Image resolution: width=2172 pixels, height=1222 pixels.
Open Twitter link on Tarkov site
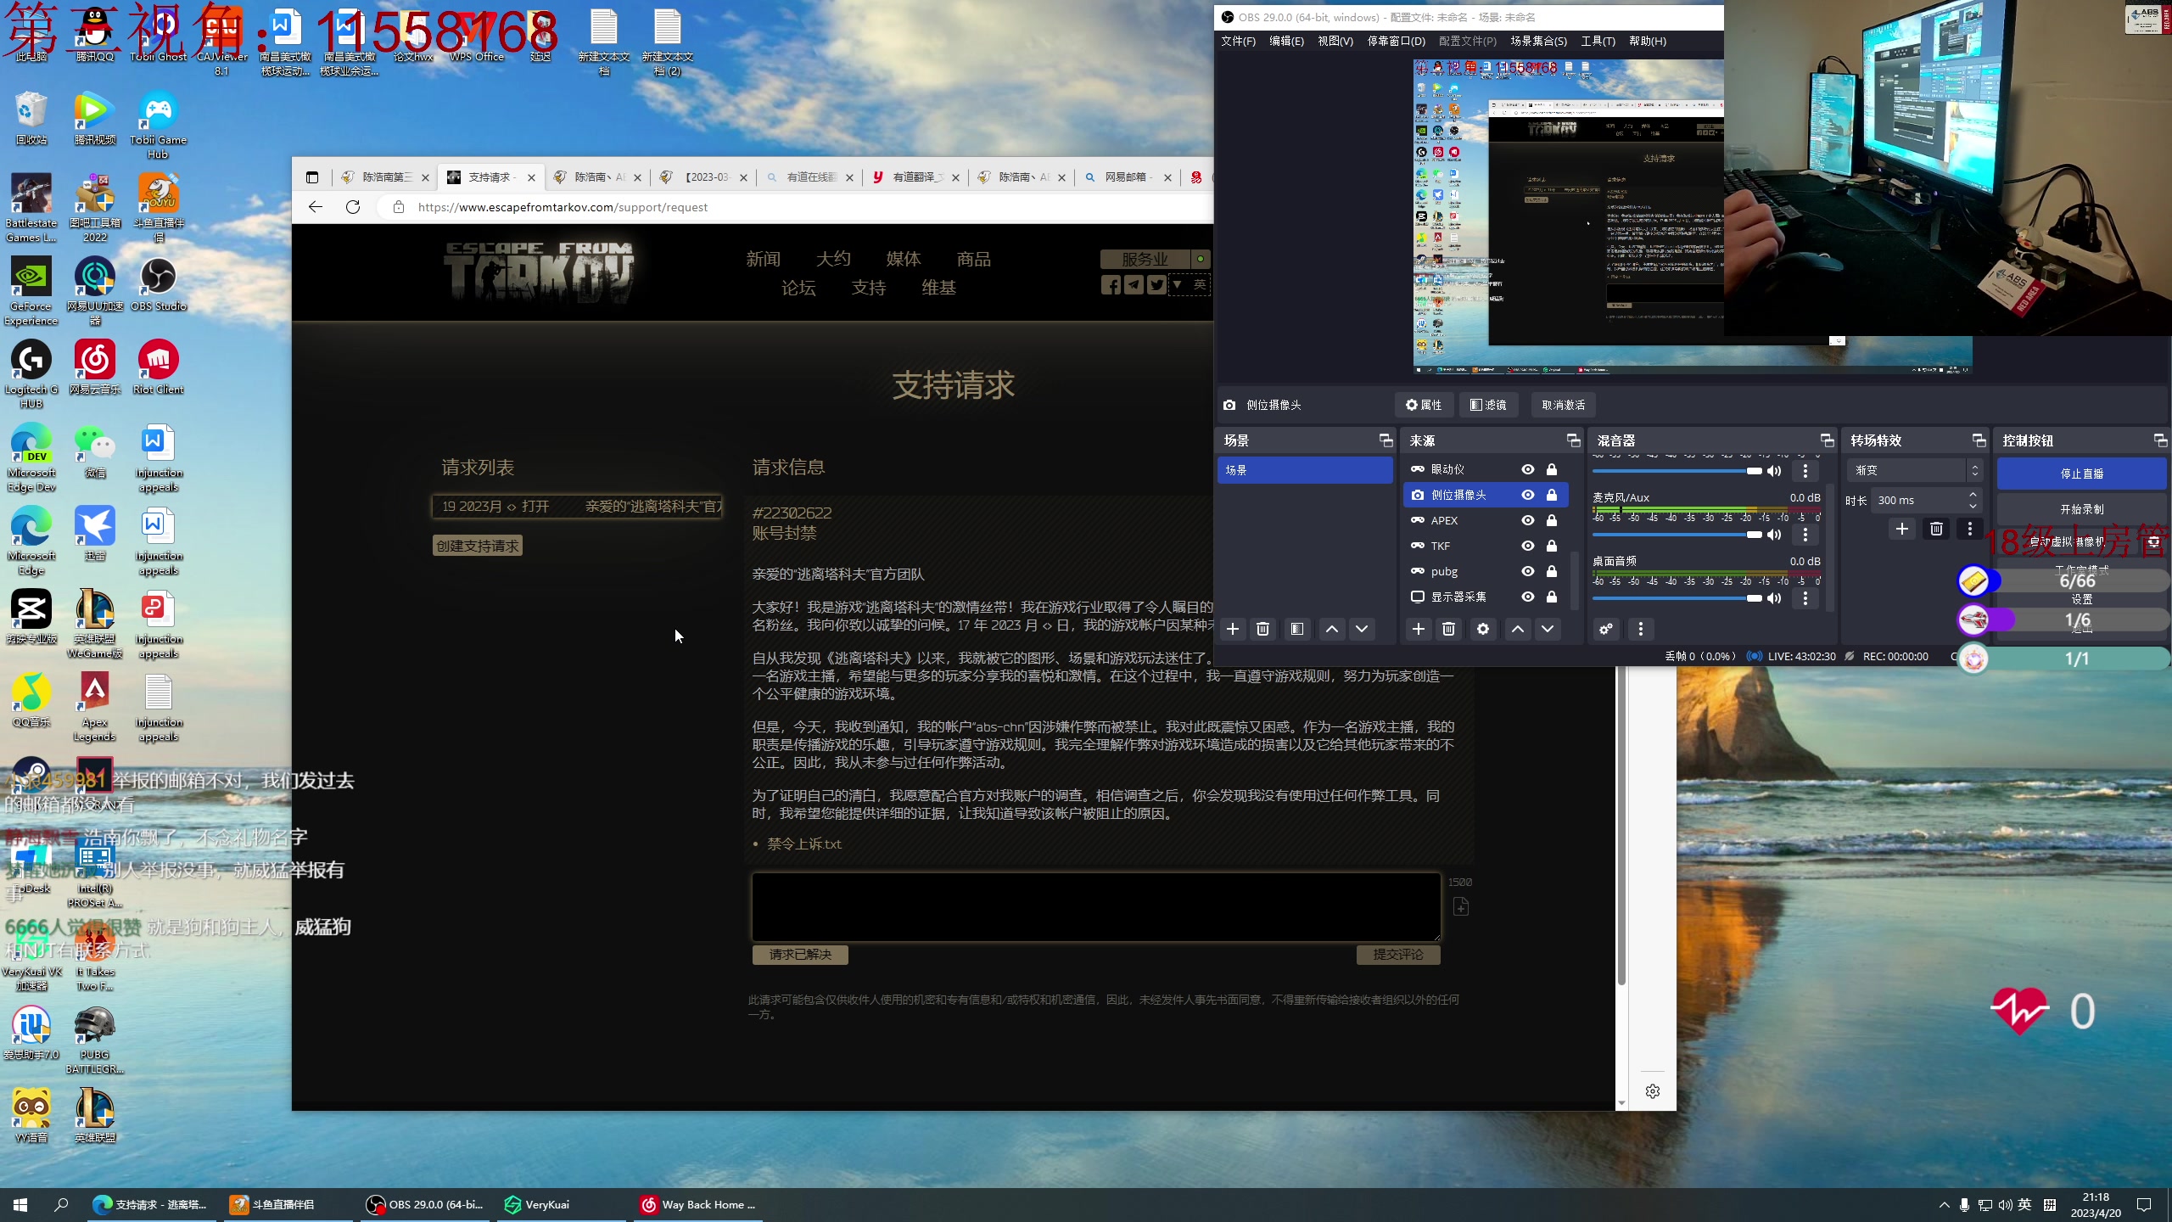[1156, 285]
